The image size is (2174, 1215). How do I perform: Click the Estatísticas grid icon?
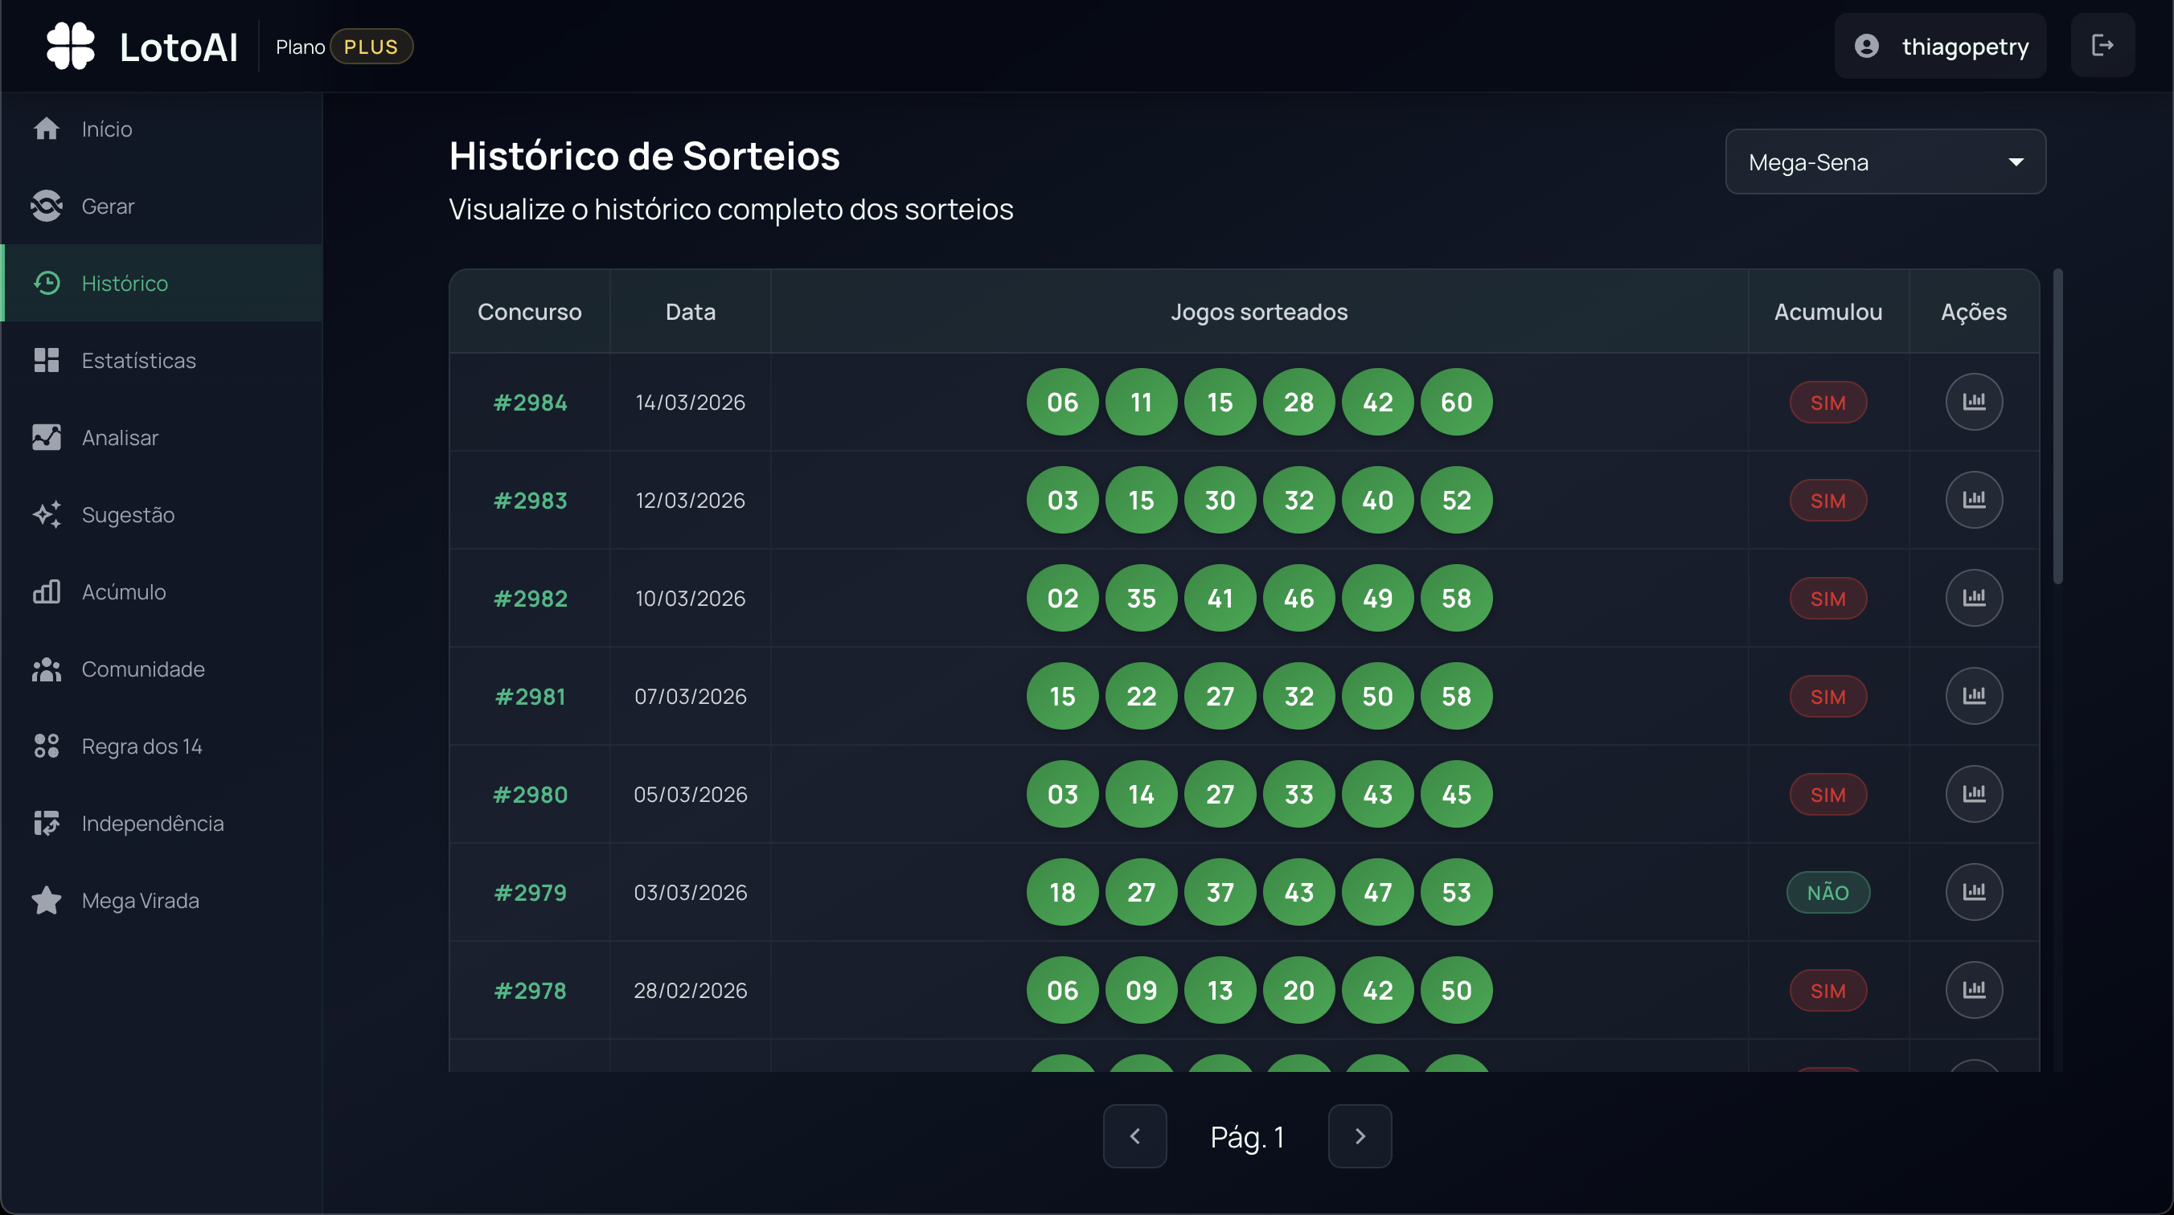coord(47,360)
